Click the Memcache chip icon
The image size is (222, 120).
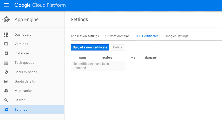point(6,91)
